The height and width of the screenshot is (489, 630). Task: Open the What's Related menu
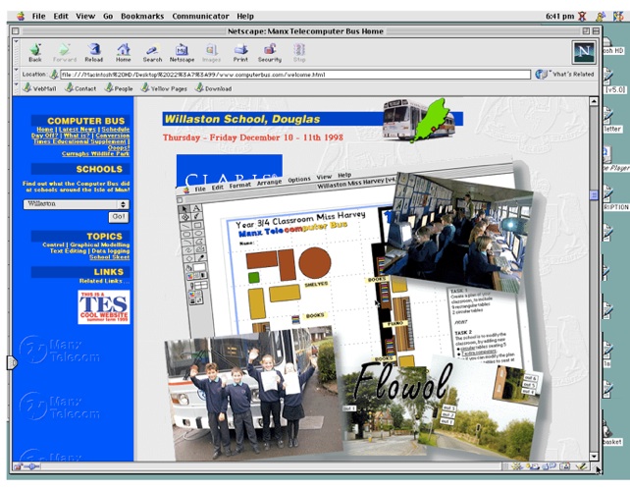(x=566, y=74)
